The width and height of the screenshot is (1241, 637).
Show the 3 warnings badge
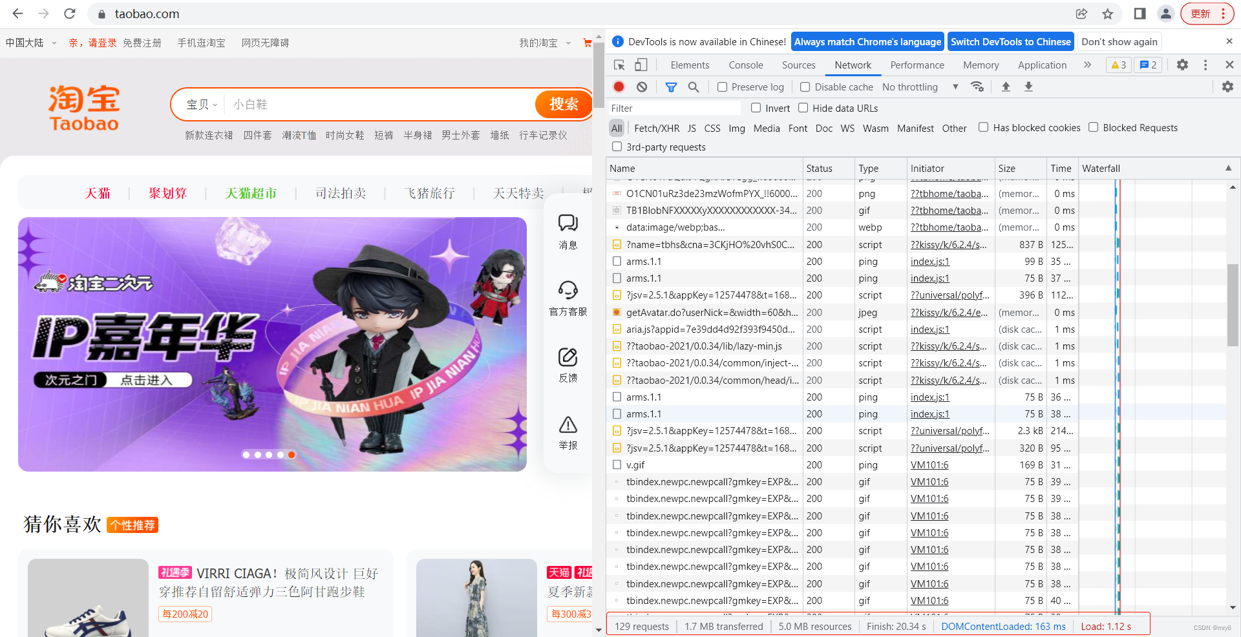(1119, 65)
